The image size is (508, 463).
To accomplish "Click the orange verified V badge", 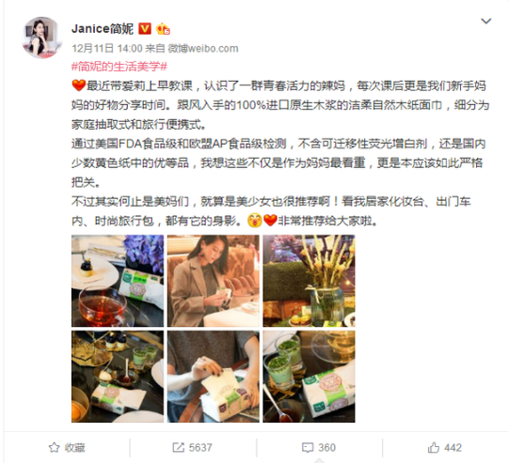I will [145, 29].
